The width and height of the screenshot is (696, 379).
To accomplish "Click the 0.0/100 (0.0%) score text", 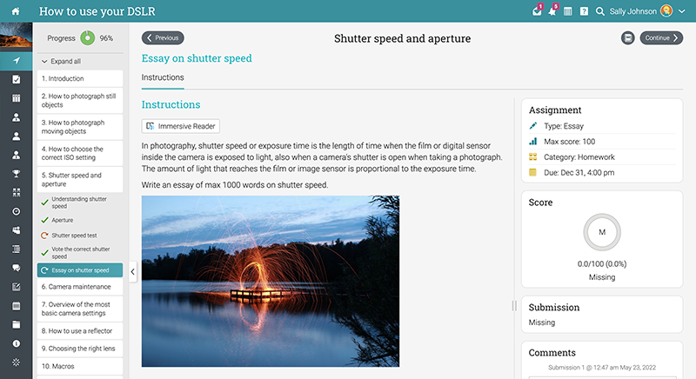I will tap(602, 264).
